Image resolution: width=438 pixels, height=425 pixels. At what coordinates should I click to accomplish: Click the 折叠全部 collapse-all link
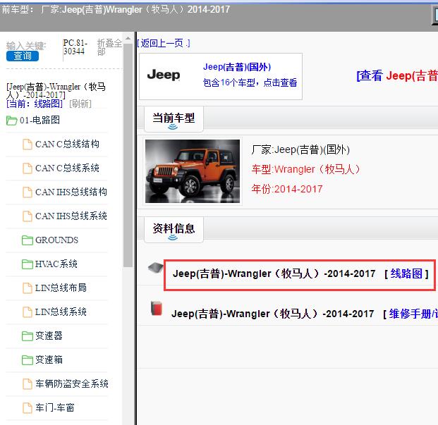pos(109,47)
